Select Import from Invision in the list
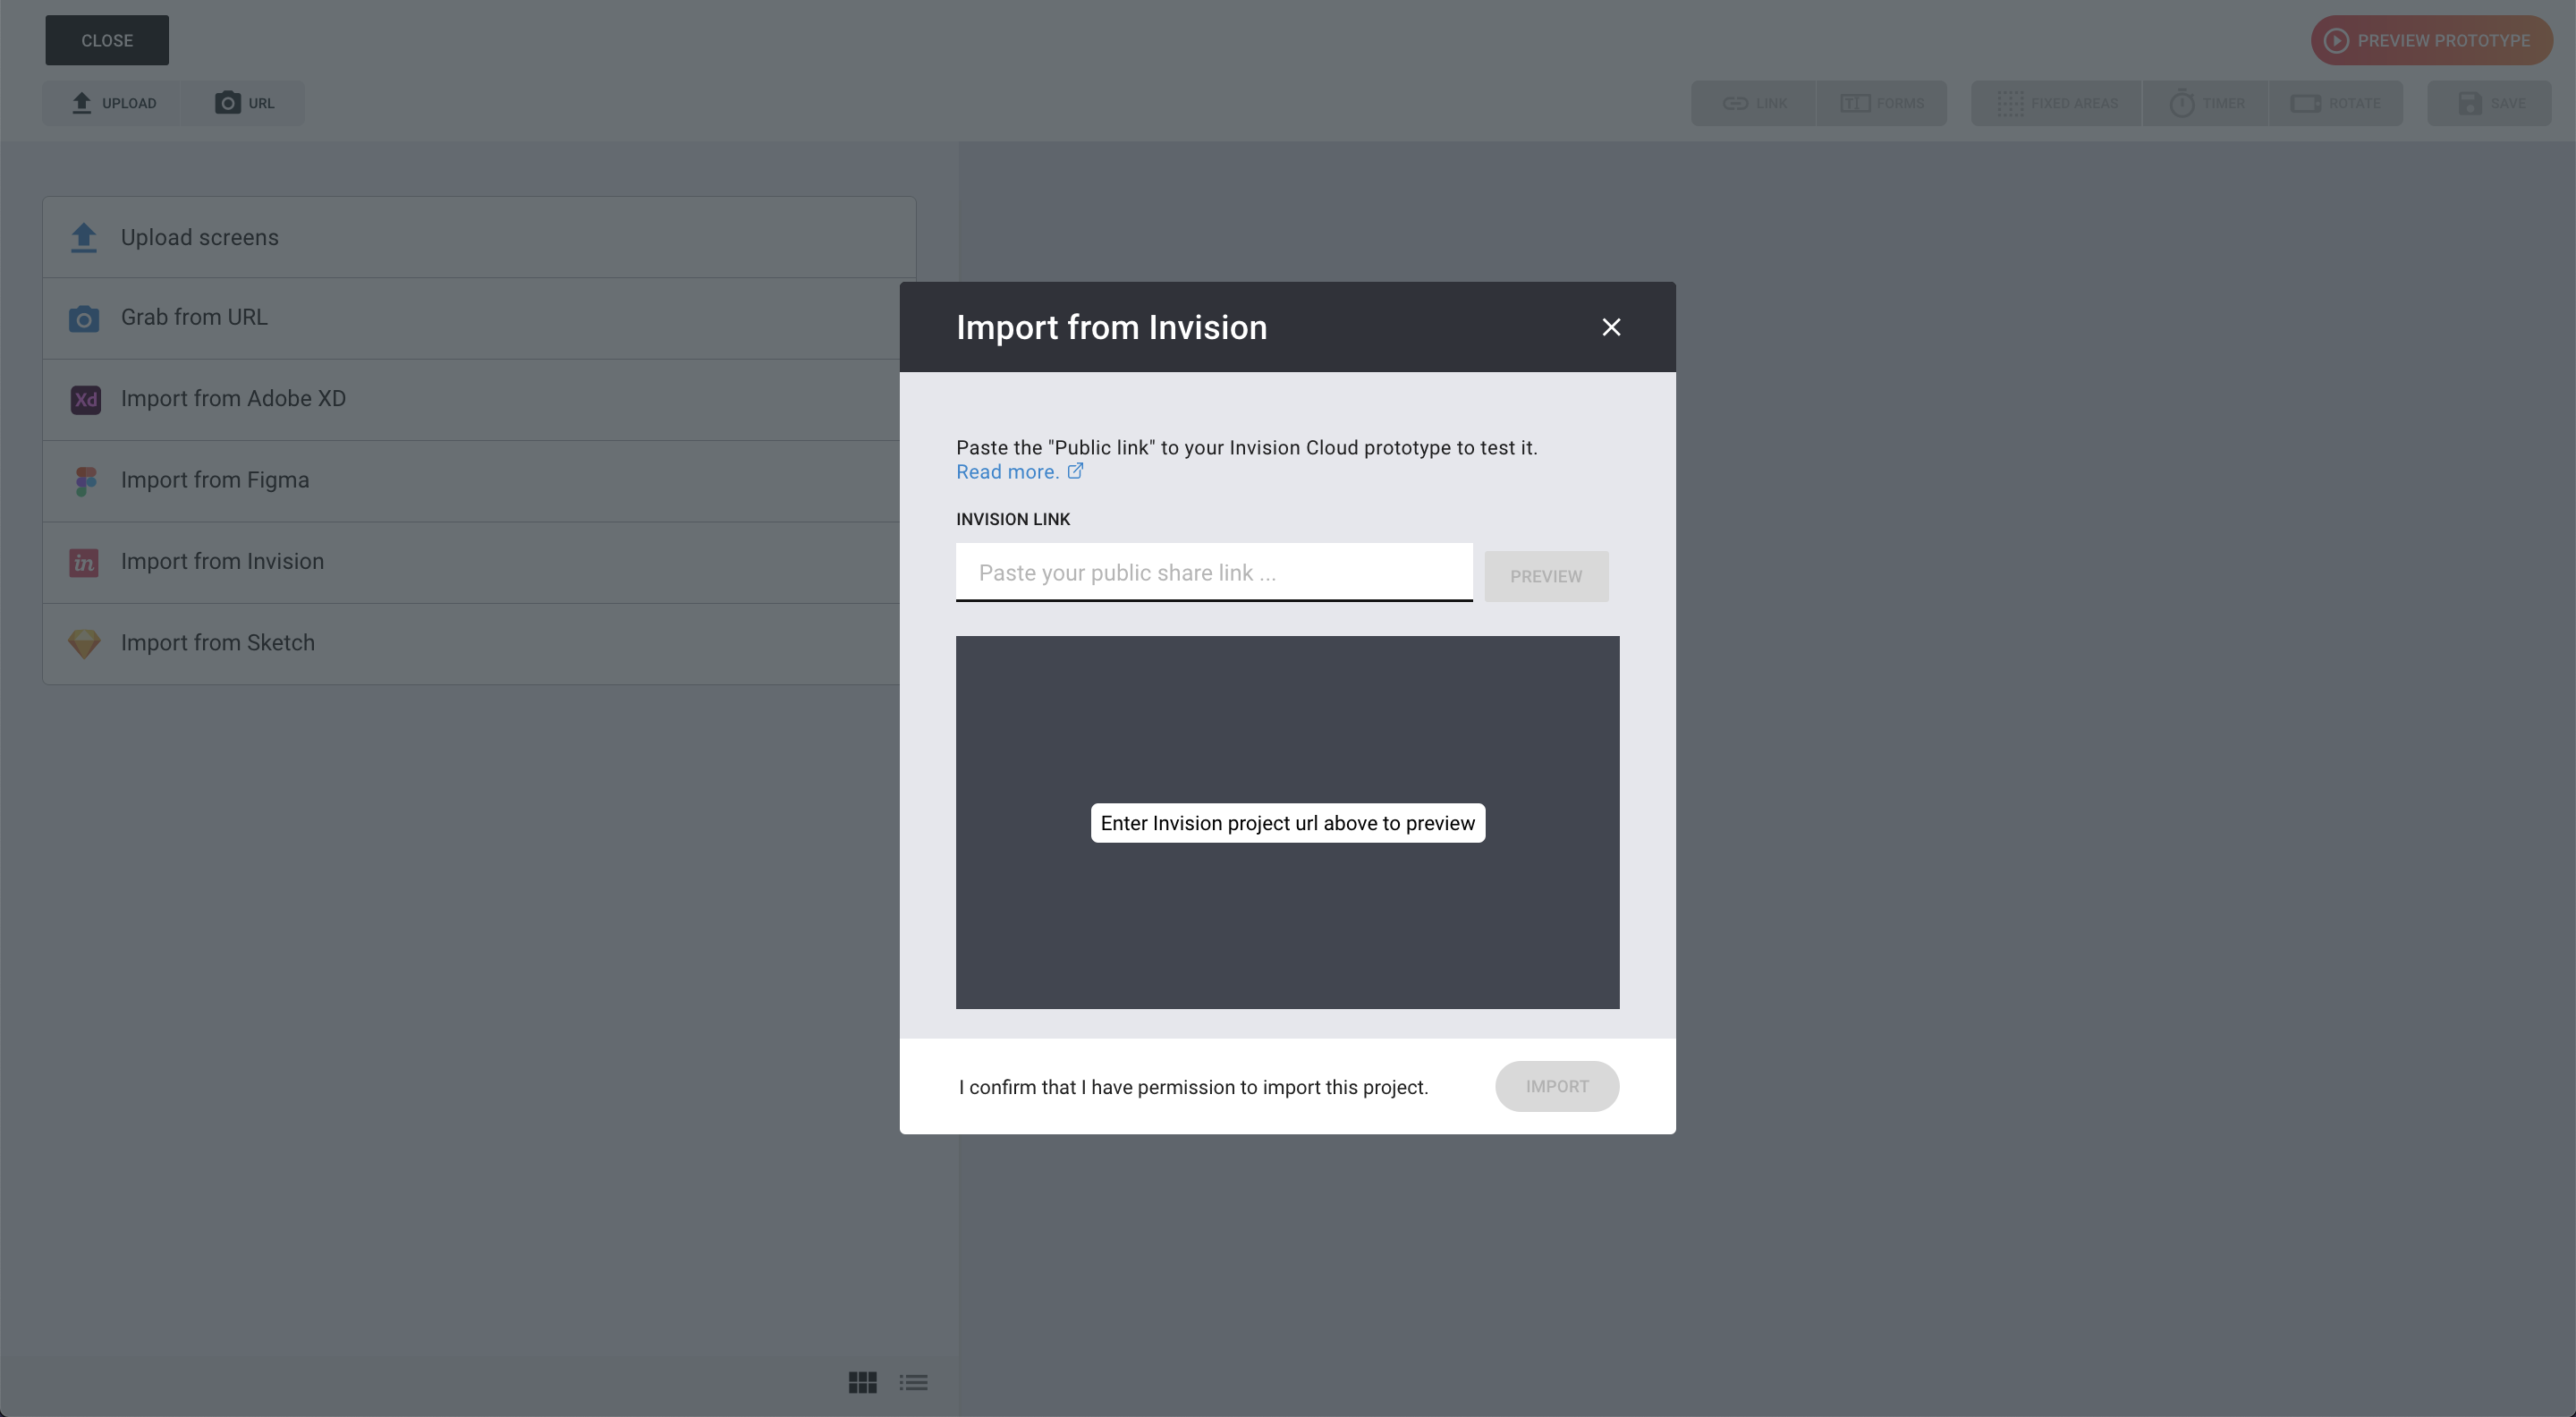The width and height of the screenshot is (2576, 1417). coord(472,562)
